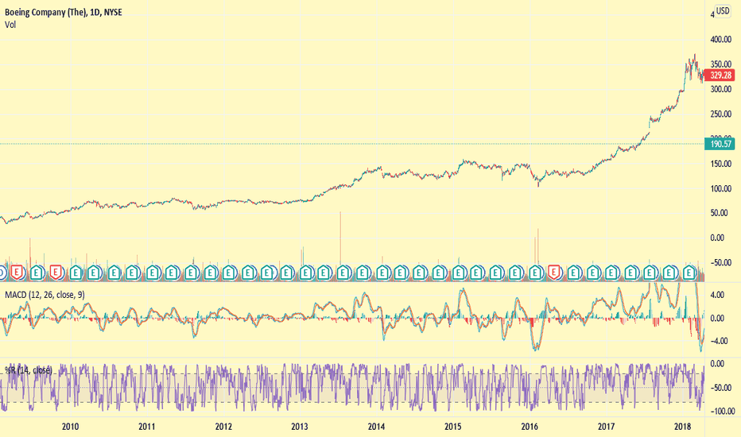Click the 2012 label on the time axis
This screenshot has width=741, height=437.
[223, 427]
